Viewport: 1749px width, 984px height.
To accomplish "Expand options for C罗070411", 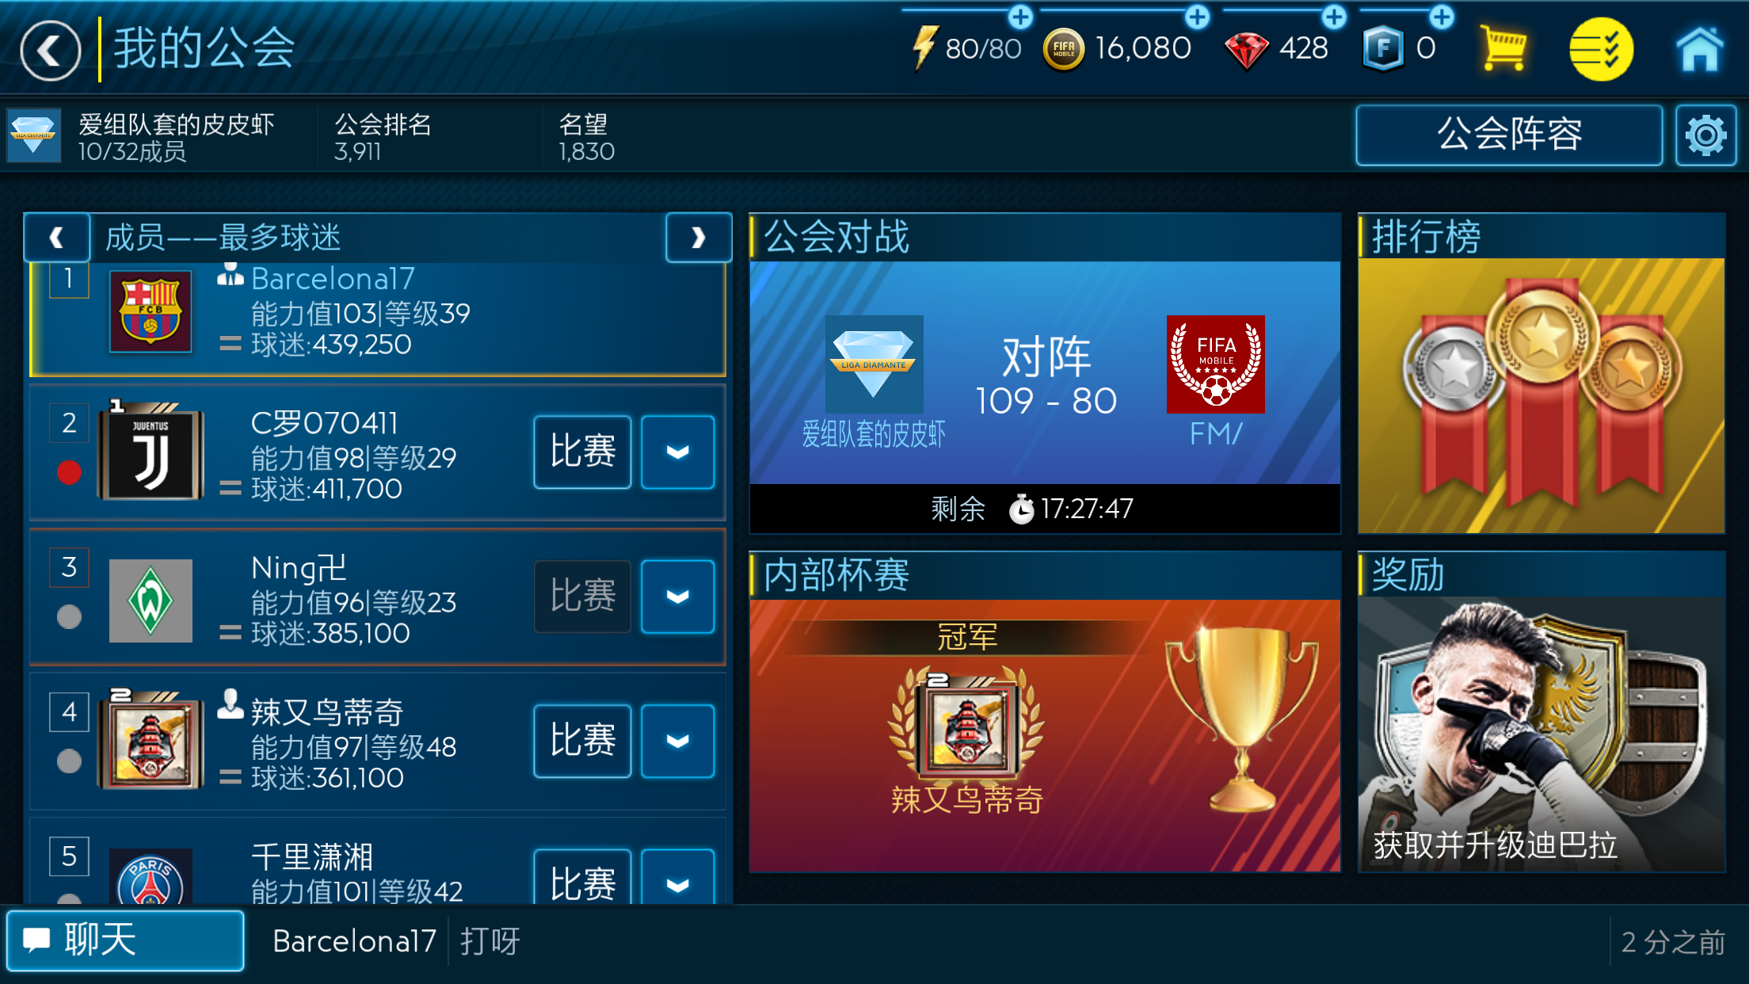I will tap(677, 452).
